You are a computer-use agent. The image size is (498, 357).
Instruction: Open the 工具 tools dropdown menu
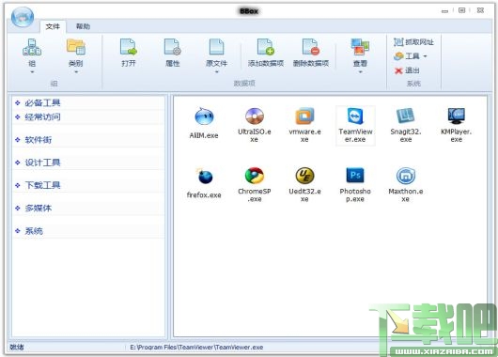411,56
